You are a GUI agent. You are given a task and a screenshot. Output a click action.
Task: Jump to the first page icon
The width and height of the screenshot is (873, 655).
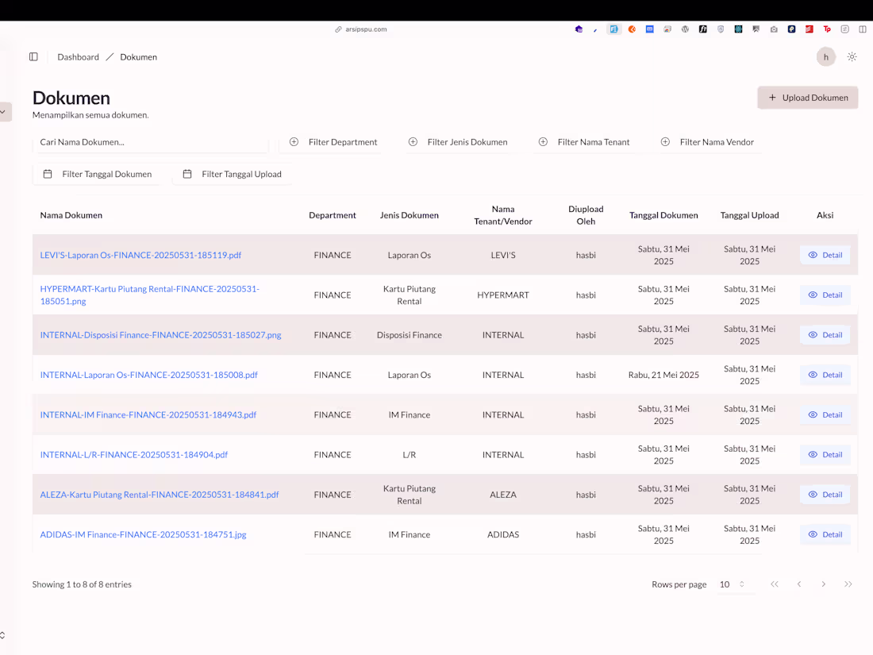coord(775,584)
